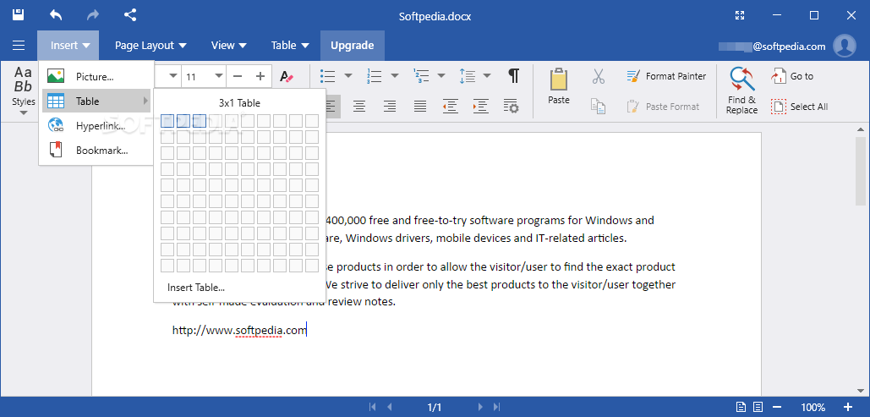
Task: Apply multilevel list formatting
Action: [421, 76]
